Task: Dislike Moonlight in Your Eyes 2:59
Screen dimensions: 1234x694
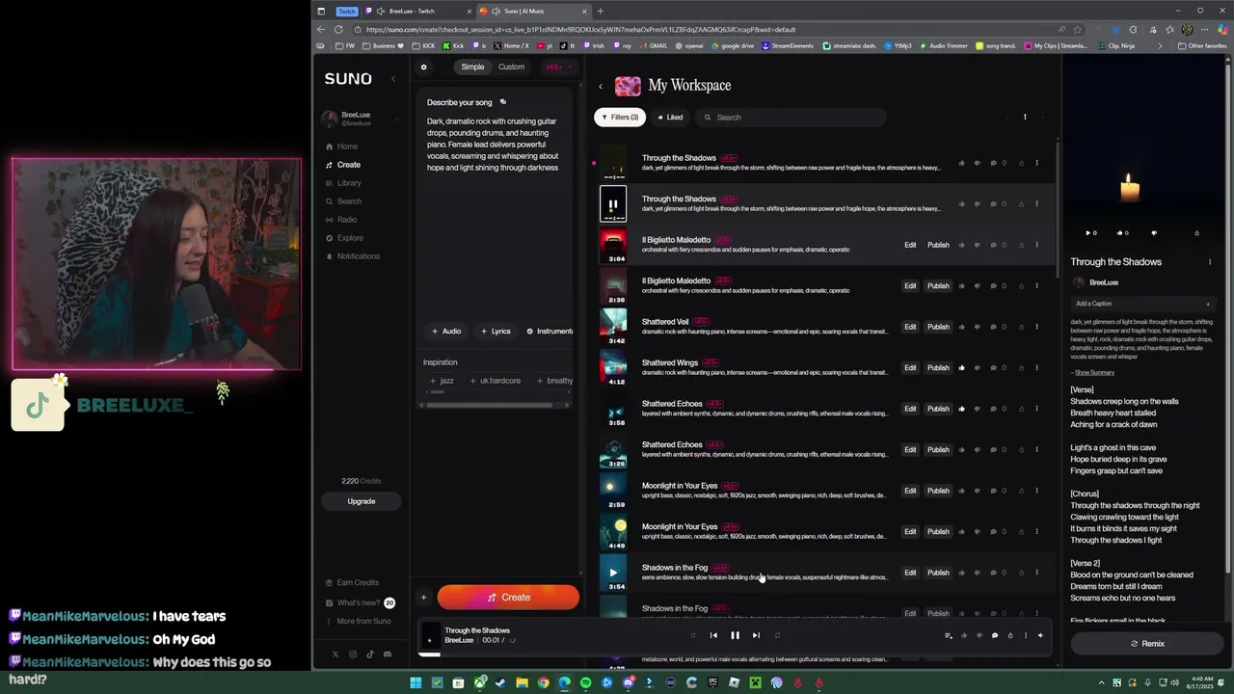Action: 978,491
